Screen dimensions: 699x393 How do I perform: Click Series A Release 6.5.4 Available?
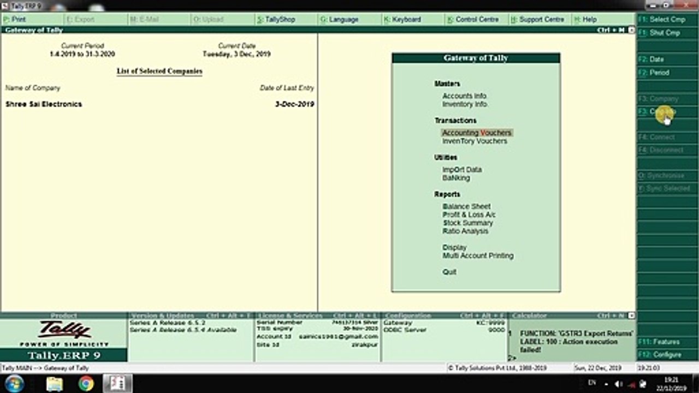[183, 330]
